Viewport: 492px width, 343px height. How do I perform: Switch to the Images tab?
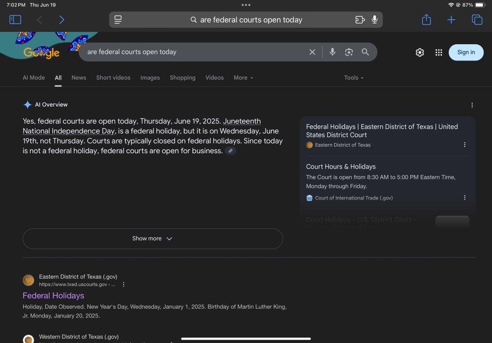(150, 78)
